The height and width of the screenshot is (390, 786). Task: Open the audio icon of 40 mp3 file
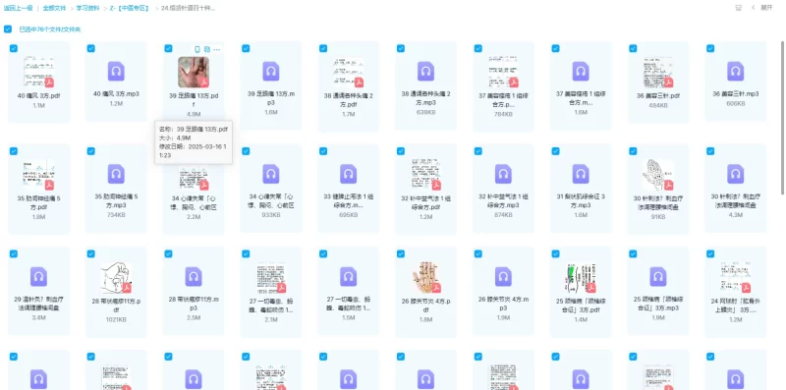116,71
